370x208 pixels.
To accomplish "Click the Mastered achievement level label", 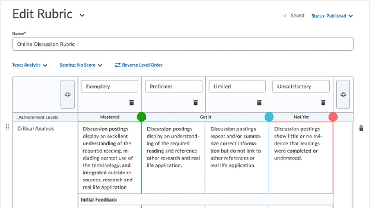I will pos(110,117).
